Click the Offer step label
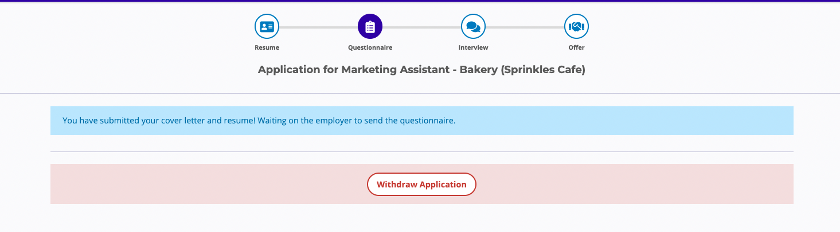The height and width of the screenshot is (232, 840). pyautogui.click(x=576, y=48)
